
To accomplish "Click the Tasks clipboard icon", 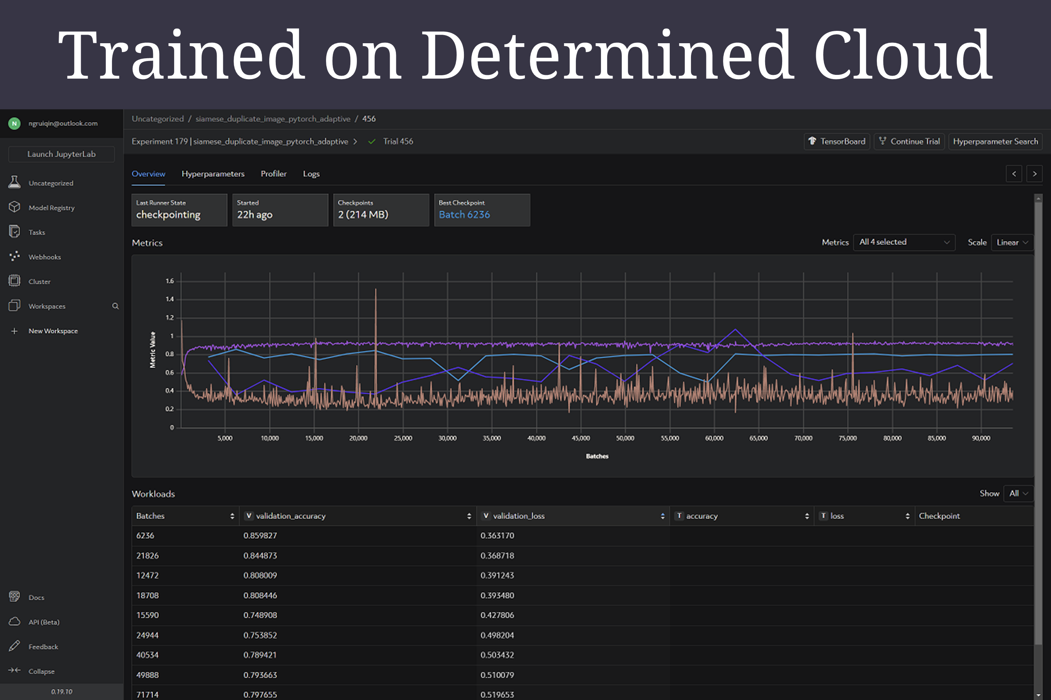I will (14, 232).
